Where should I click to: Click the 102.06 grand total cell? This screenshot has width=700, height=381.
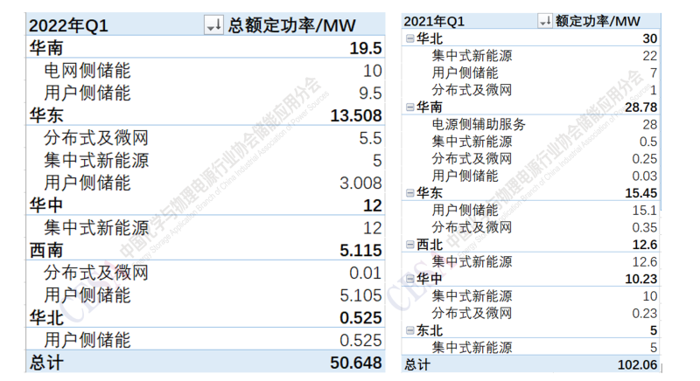pyautogui.click(x=636, y=364)
